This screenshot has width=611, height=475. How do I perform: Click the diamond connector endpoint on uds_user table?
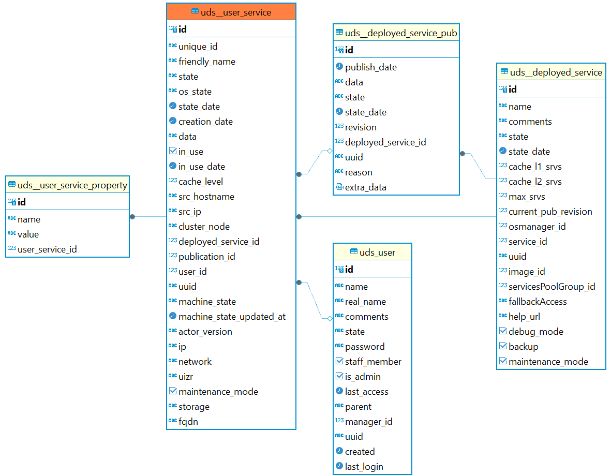click(x=330, y=318)
